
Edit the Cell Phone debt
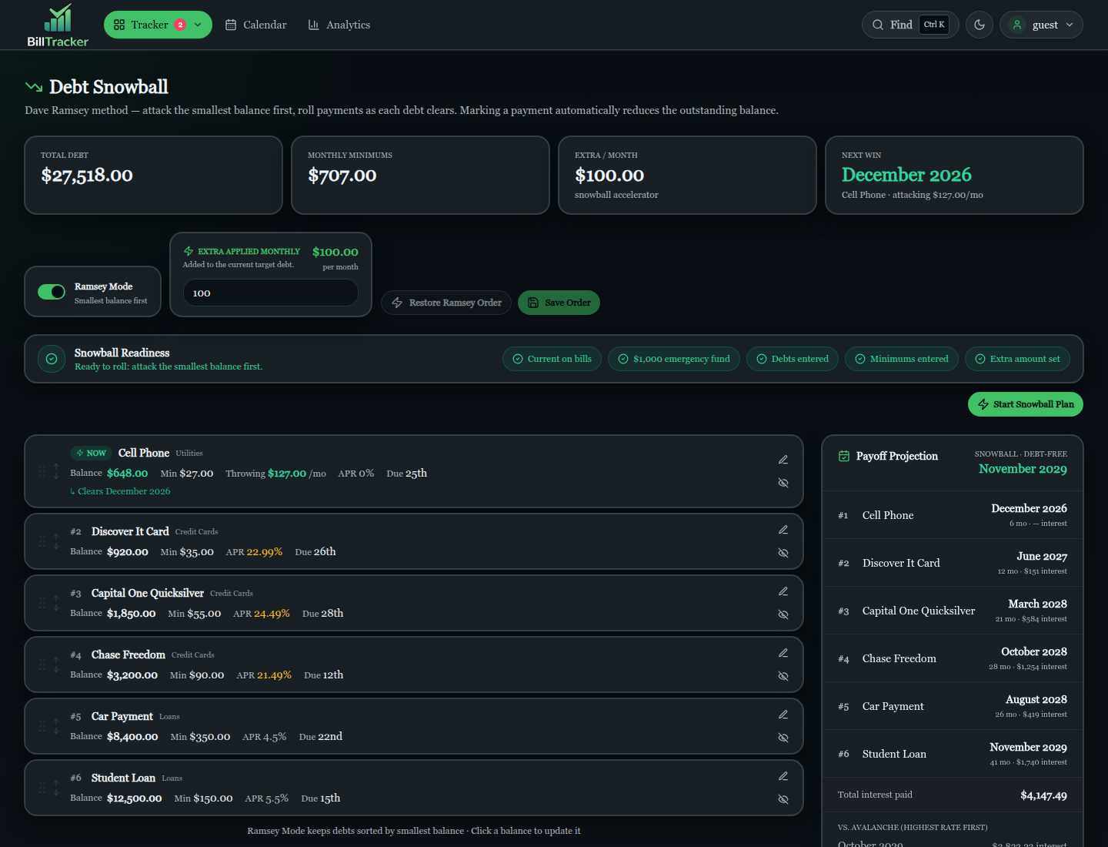point(783,460)
